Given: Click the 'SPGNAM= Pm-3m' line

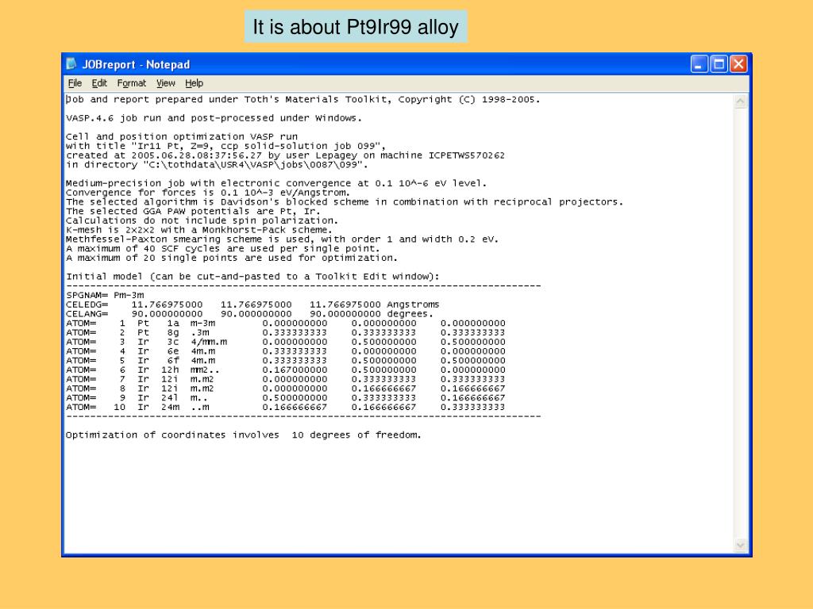Looking at the screenshot, I should point(105,295).
